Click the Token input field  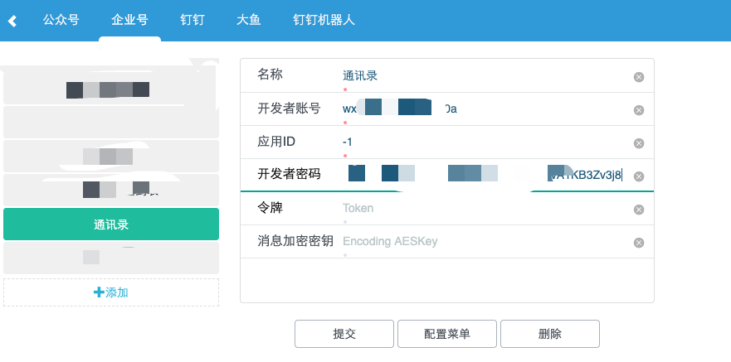(481, 209)
